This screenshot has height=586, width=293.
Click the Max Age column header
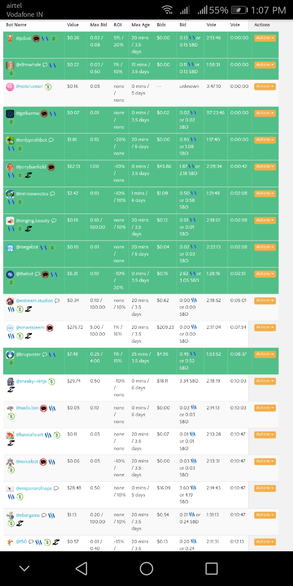141,25
